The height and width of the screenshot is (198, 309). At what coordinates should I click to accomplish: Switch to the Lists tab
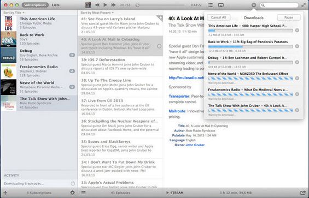56,5
